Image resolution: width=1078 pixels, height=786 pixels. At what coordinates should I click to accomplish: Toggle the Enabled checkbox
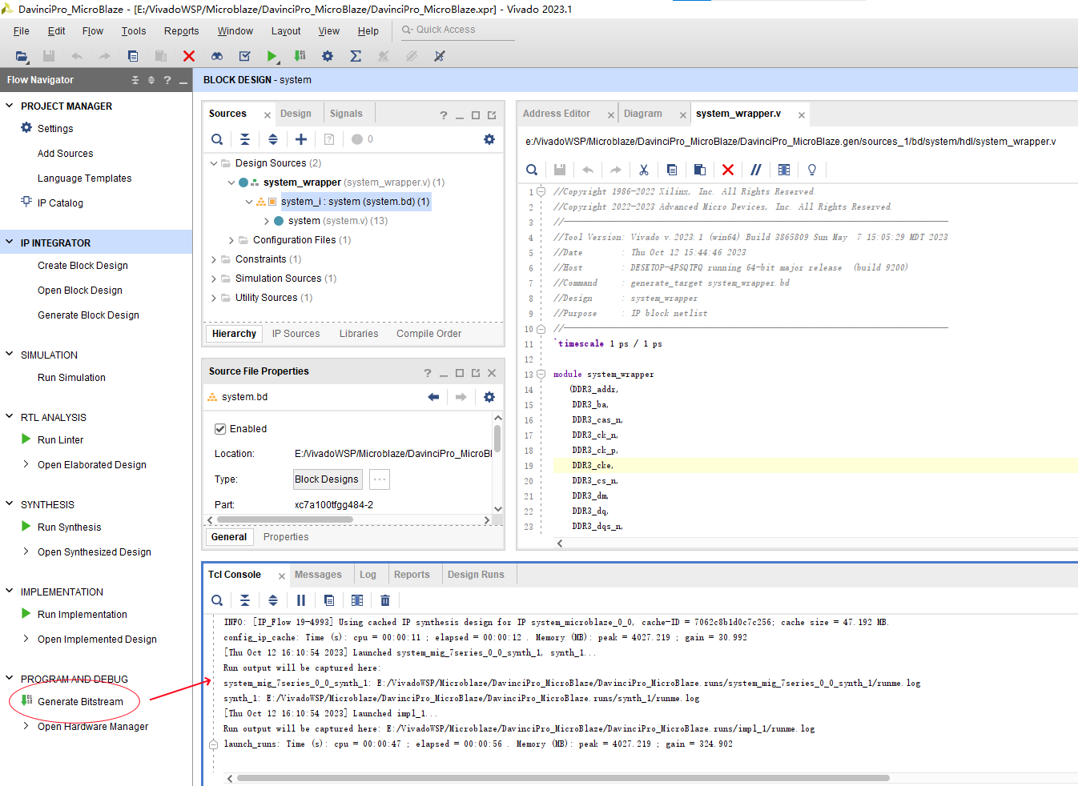[x=220, y=429]
